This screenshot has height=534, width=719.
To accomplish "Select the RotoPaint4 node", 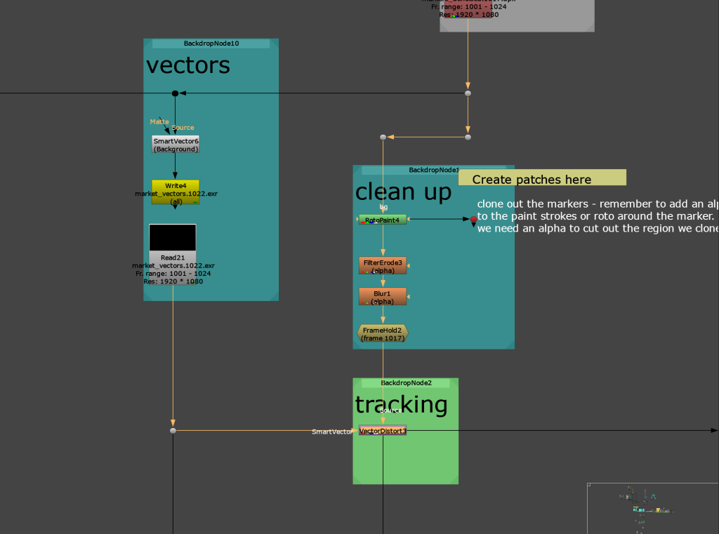I will 383,220.
